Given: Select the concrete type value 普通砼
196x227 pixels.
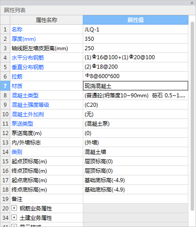Looking at the screenshot, I should 136,95.
